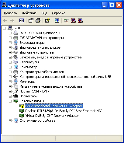Open Properties via the toolbar properties icon

coord(31,20)
